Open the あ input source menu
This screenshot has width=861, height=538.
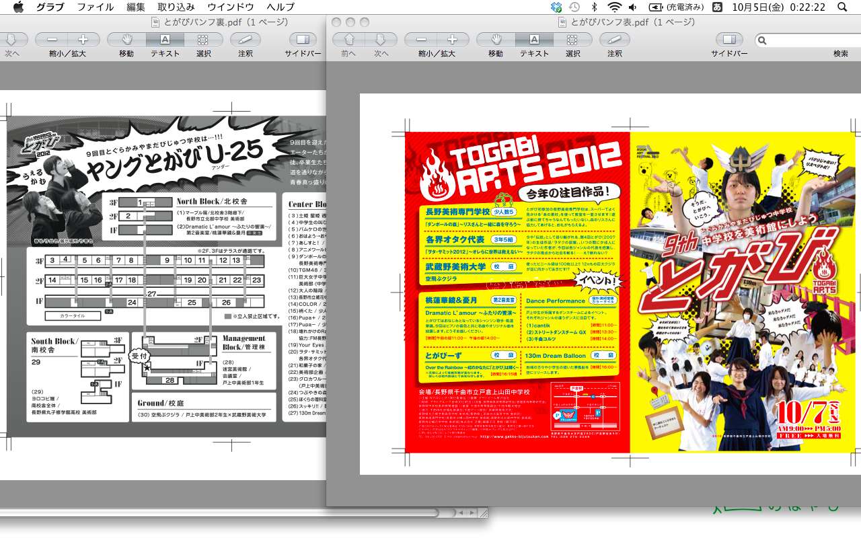click(x=717, y=7)
